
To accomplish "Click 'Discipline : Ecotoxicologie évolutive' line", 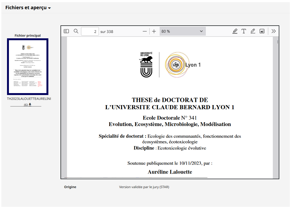I will pyautogui.click(x=170, y=148).
